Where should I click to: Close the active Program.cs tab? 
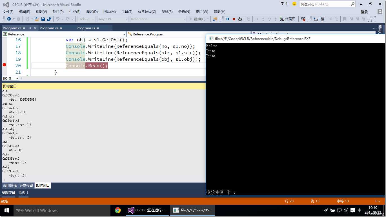click(35, 28)
